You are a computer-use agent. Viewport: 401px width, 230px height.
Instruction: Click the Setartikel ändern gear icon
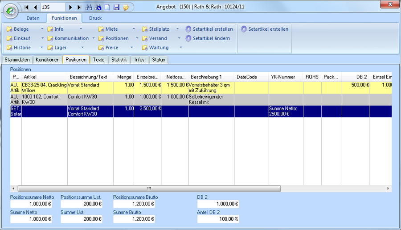click(188, 38)
